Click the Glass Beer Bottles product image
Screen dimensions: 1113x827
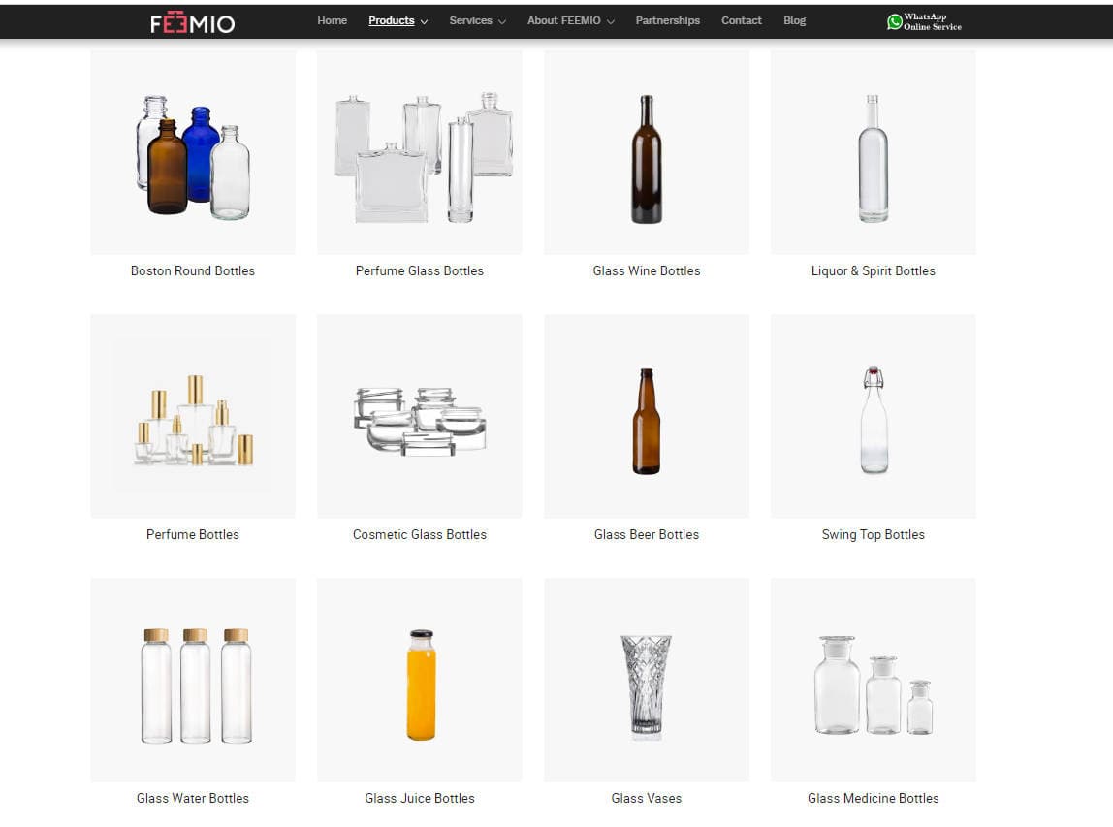646,416
